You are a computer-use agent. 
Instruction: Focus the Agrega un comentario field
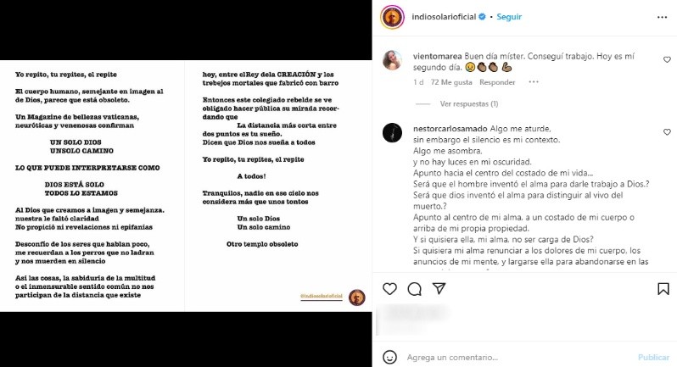click(x=520, y=357)
